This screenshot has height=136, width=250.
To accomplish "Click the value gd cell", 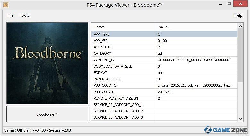I will (x=196, y=53).
